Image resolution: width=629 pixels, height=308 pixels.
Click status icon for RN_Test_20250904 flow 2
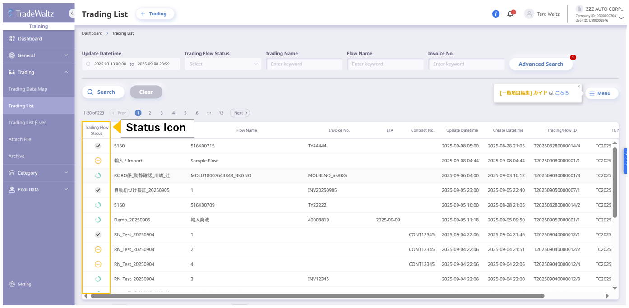[98, 249]
